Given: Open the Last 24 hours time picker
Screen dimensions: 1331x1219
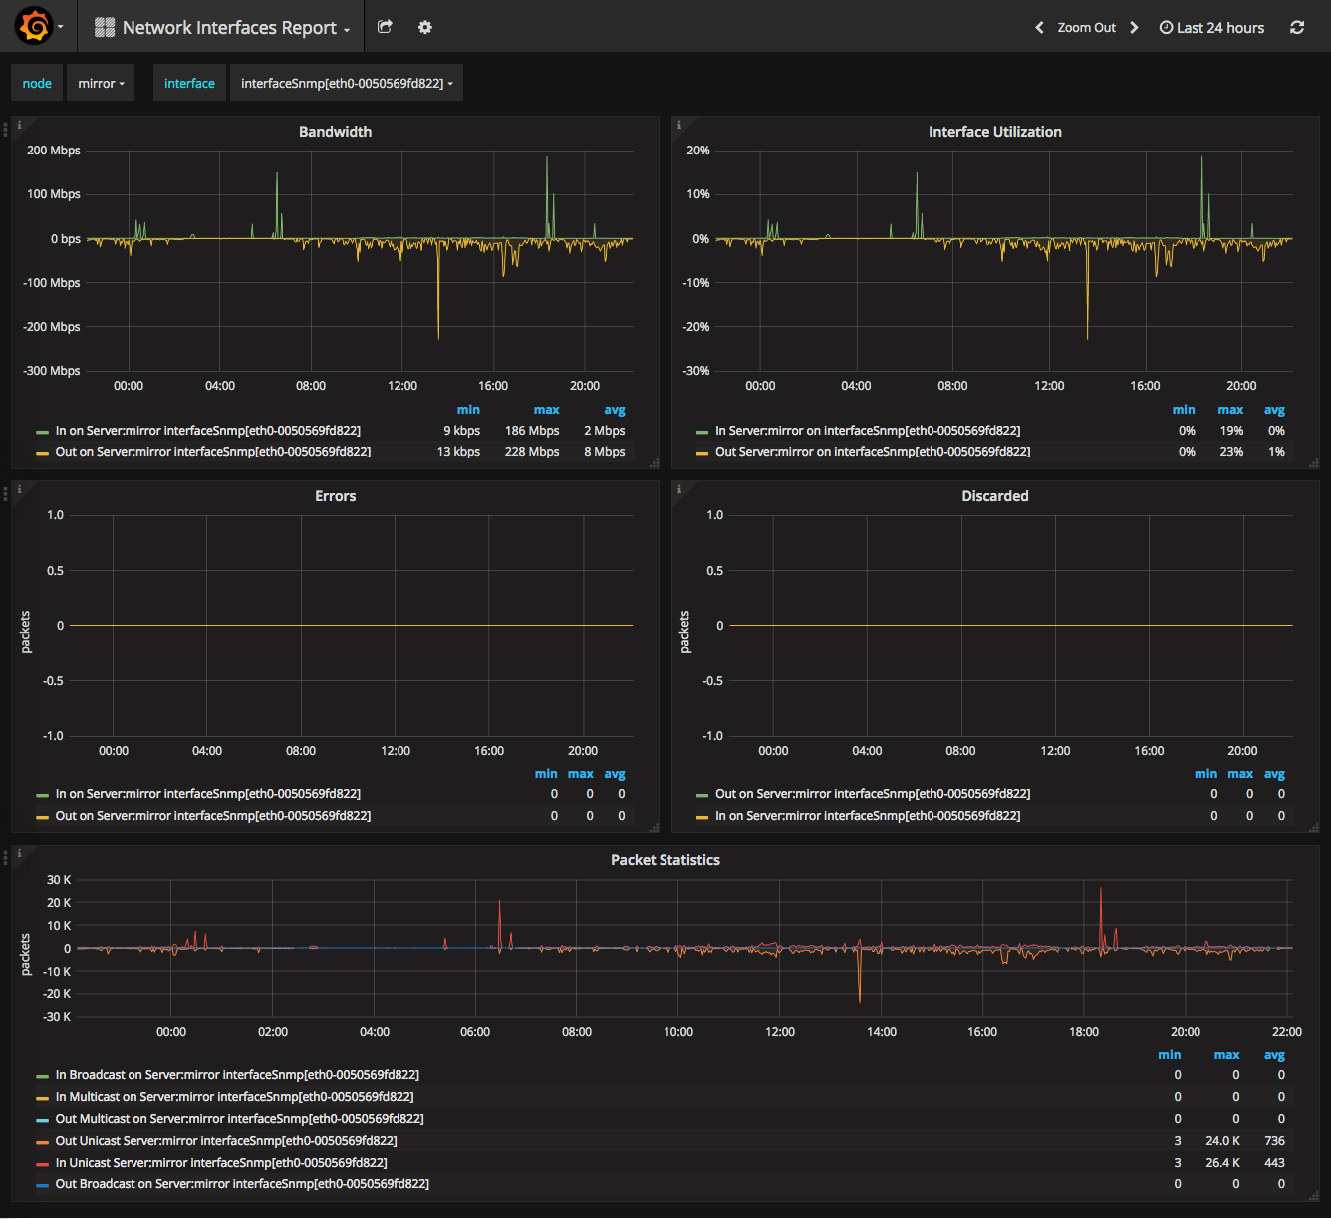Looking at the screenshot, I should coord(1211,27).
